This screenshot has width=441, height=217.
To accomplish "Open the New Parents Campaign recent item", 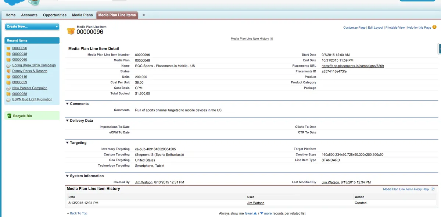I will click(x=30, y=88).
